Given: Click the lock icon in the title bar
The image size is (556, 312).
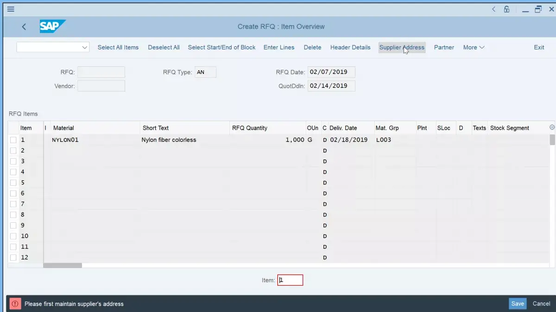Looking at the screenshot, I should (507, 9).
